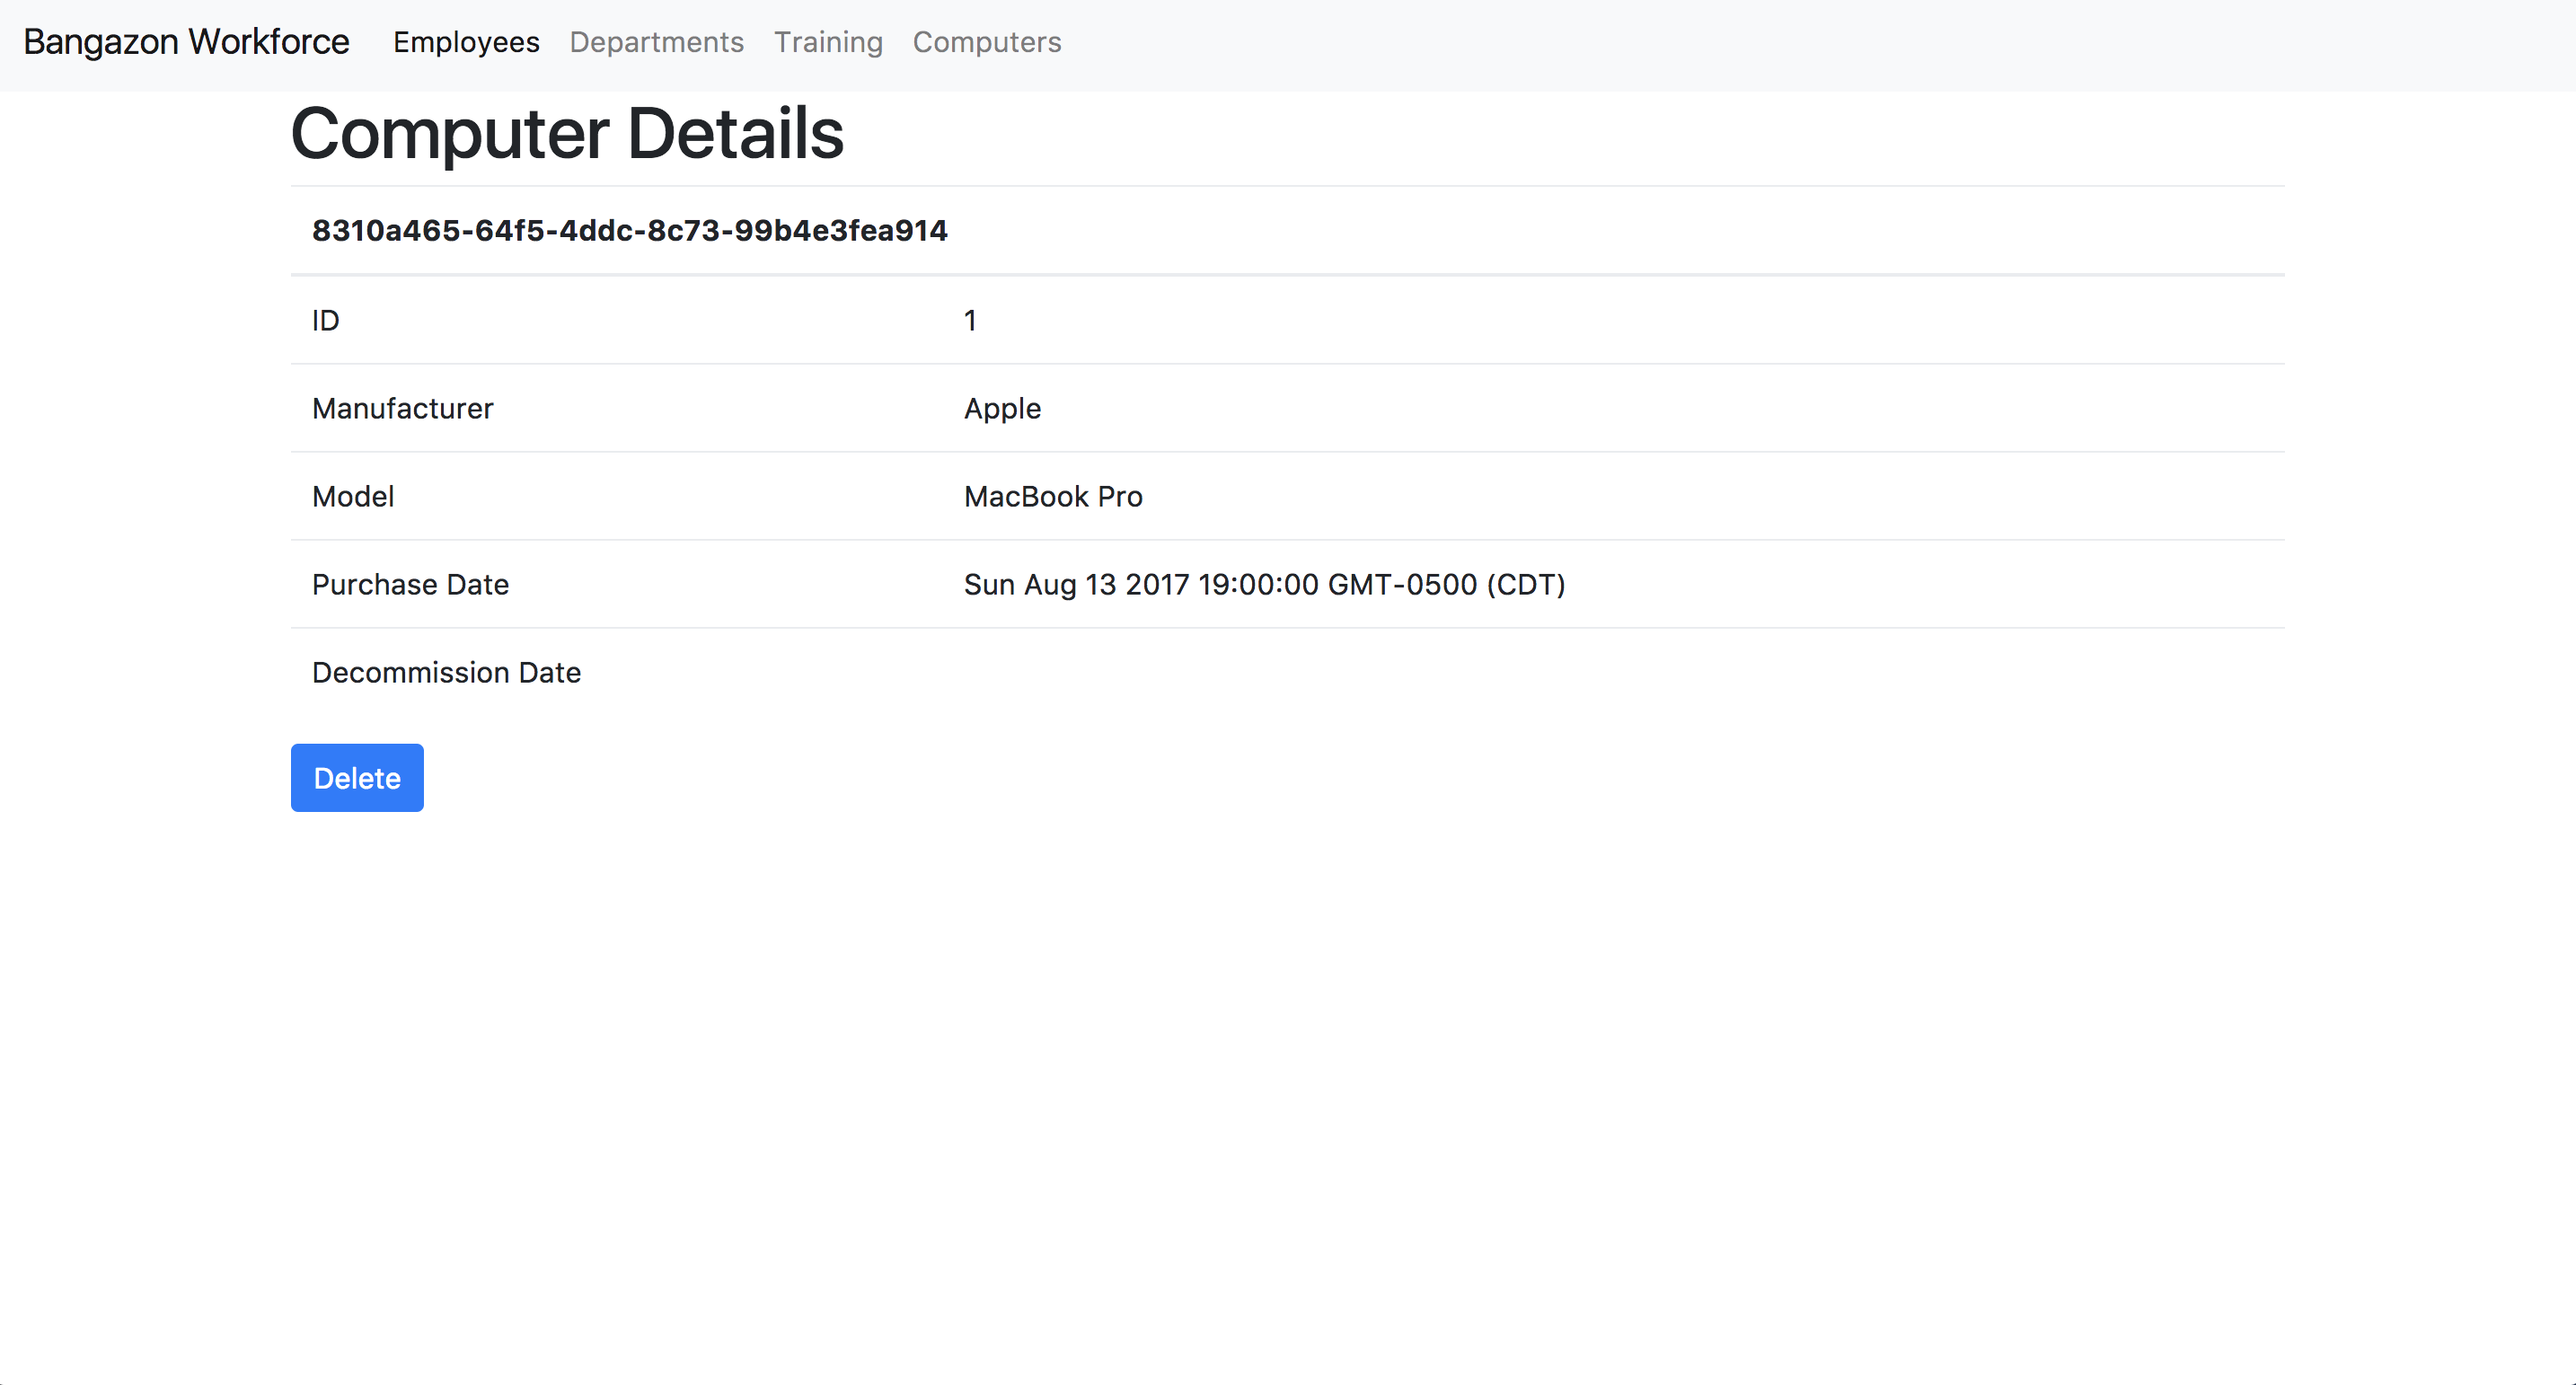Select the Decommission Date row label

click(x=446, y=672)
